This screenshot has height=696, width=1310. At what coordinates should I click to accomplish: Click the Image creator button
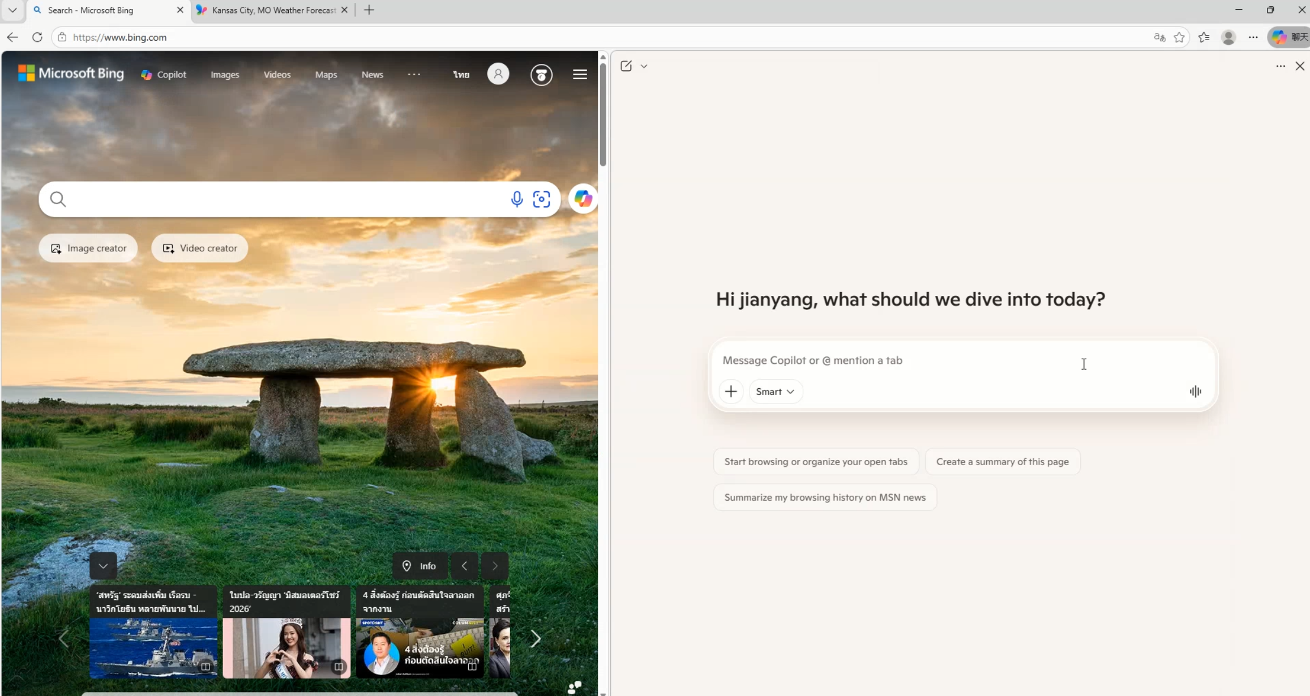(88, 248)
